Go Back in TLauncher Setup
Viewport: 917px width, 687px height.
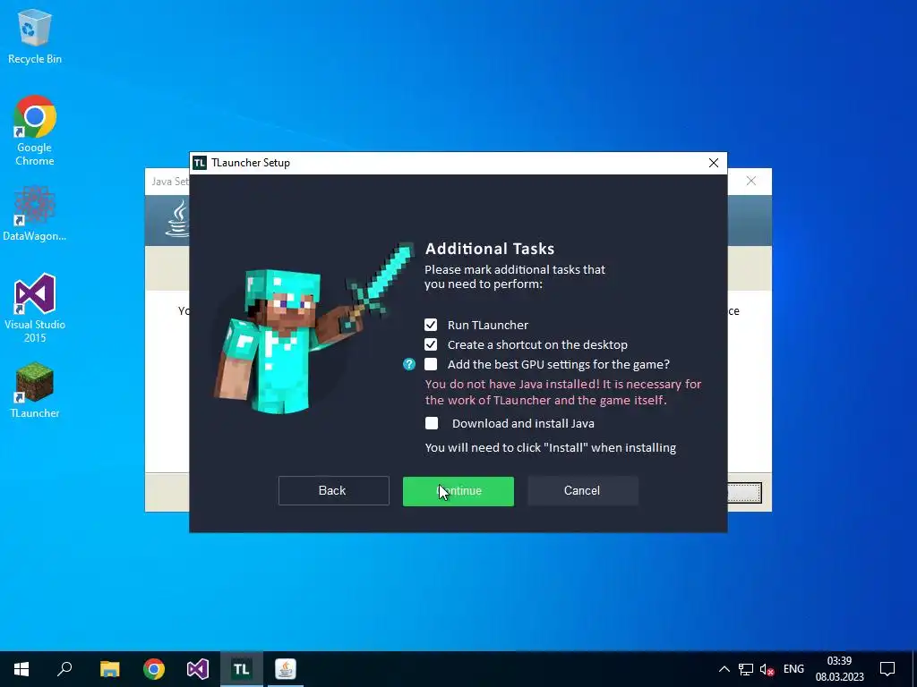point(333,491)
